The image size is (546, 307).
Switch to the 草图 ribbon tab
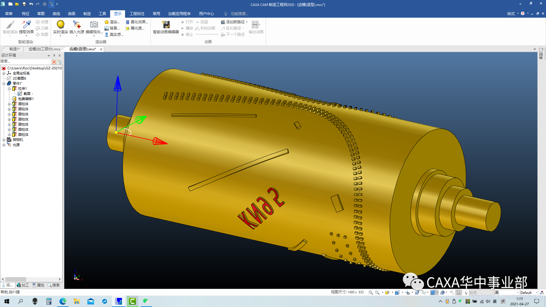41,14
